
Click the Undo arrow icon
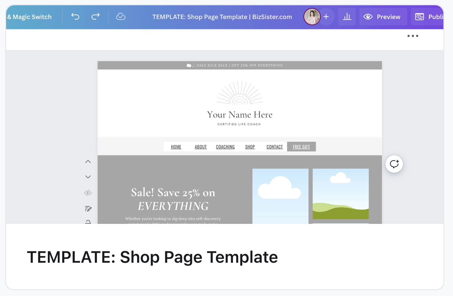pos(75,17)
